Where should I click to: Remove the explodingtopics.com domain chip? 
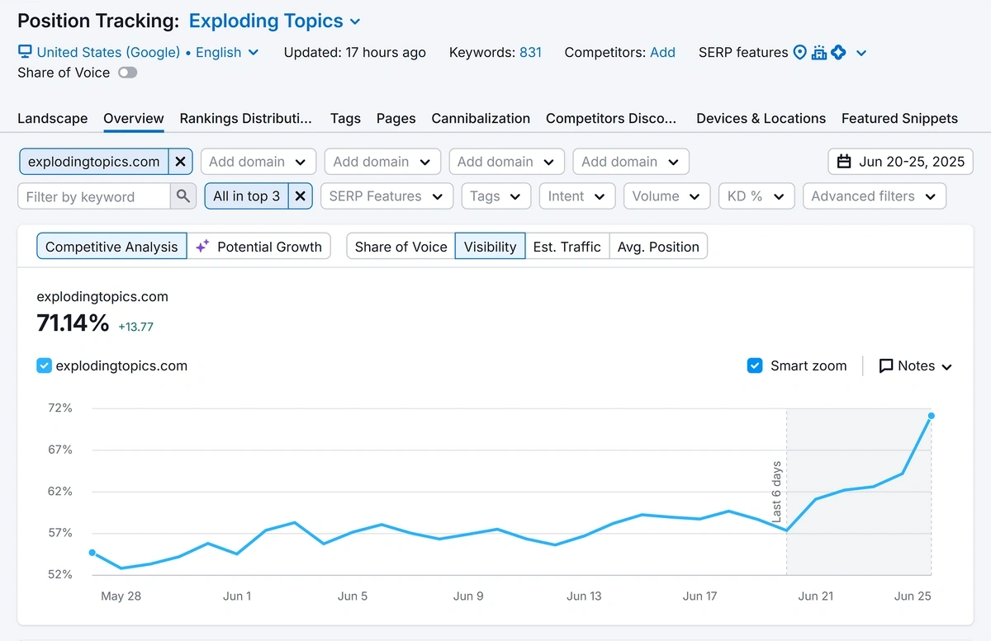point(180,162)
